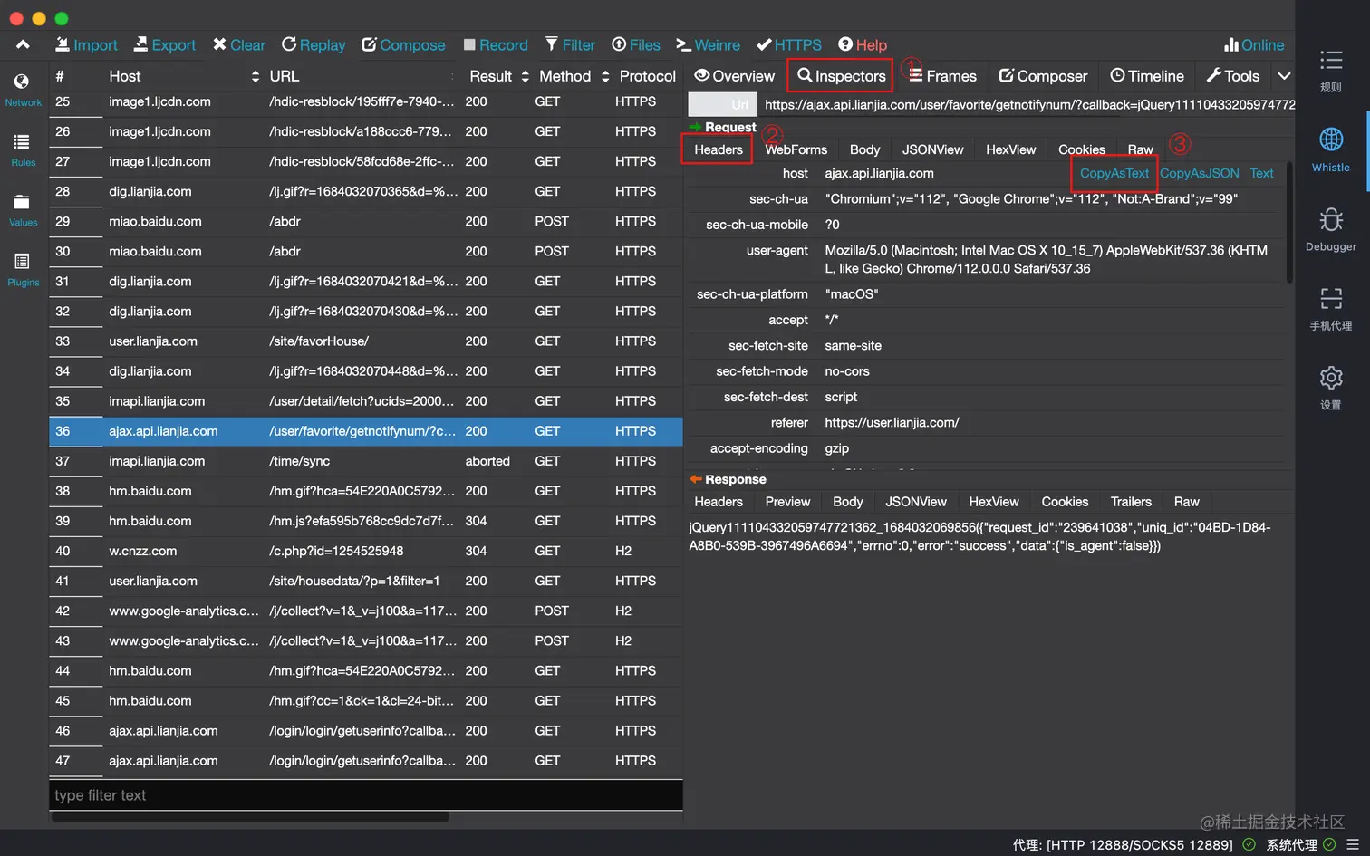
Task: Collapse the top toolbar with the up chevron
Action: pos(23,44)
